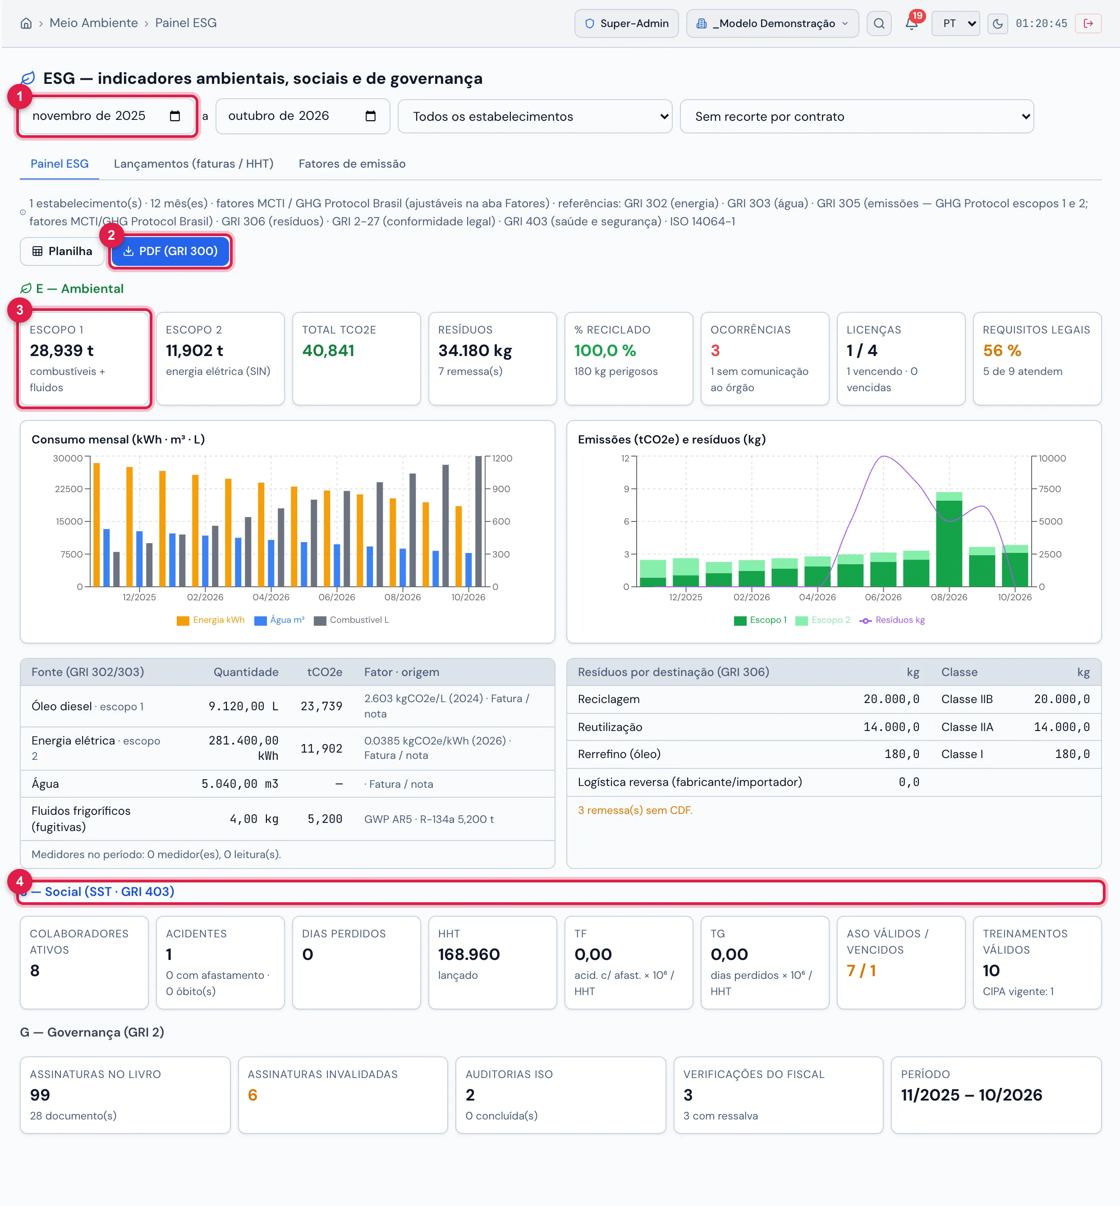Navigate to Meio Ambiente breadcrumb
The image size is (1120, 1206).
pyautogui.click(x=94, y=23)
